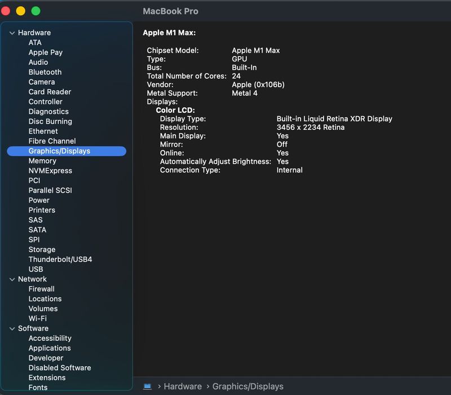Click the Bus value 'Built-In'
451x395 pixels.
(x=244, y=68)
